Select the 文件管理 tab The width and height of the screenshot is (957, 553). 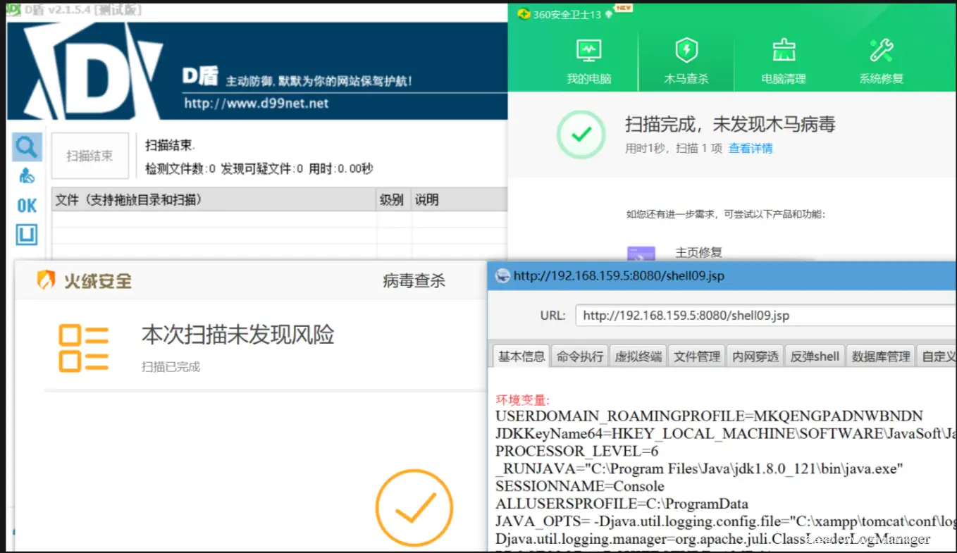697,356
